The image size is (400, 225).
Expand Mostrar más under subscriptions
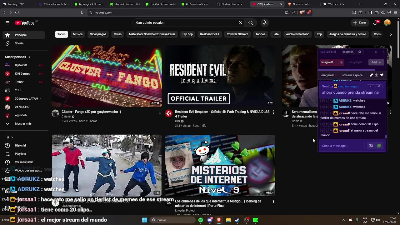click(x=22, y=123)
